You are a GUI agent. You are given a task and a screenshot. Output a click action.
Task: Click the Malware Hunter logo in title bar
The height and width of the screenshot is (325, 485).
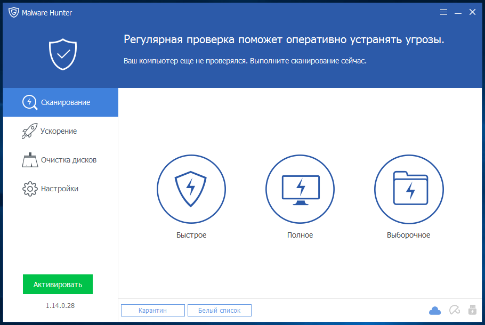click(x=14, y=12)
